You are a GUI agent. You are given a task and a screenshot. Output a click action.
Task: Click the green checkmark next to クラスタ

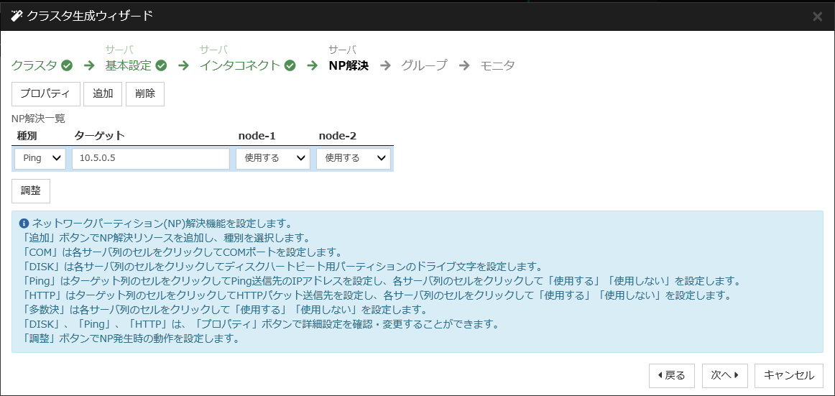[x=67, y=65]
